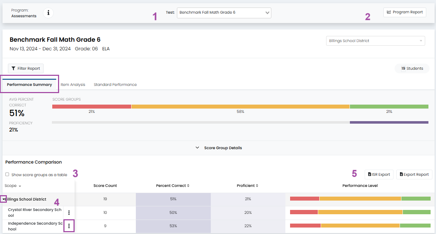Click the purple proficiency bar segment
Screen dimensions: 436x234
[389, 123]
